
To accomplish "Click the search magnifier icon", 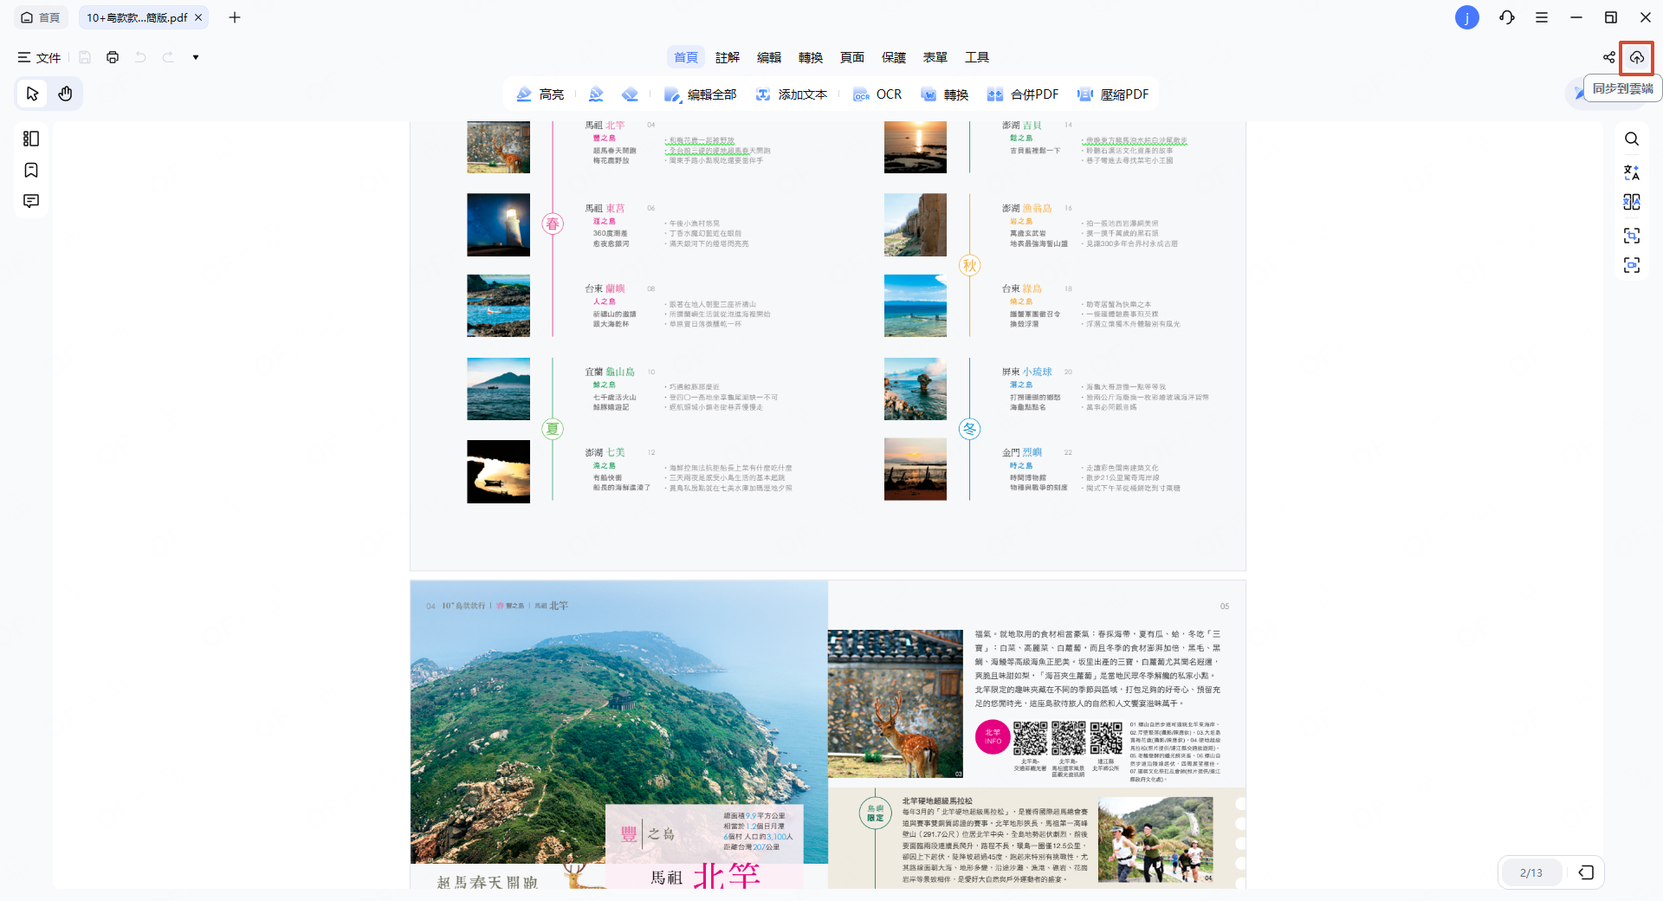I will click(1632, 139).
